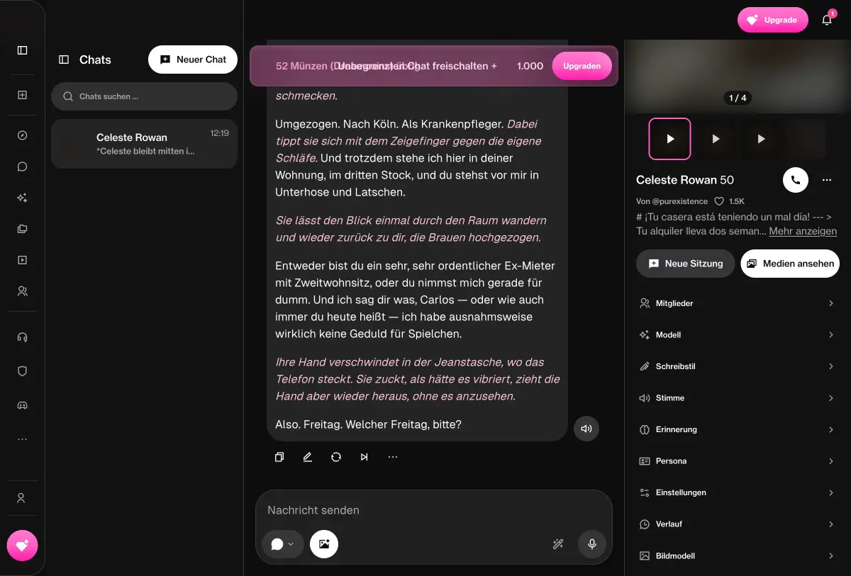Regenerate the reply with the circular arrows icon
Viewport: 851px width, 576px height.
click(x=336, y=457)
